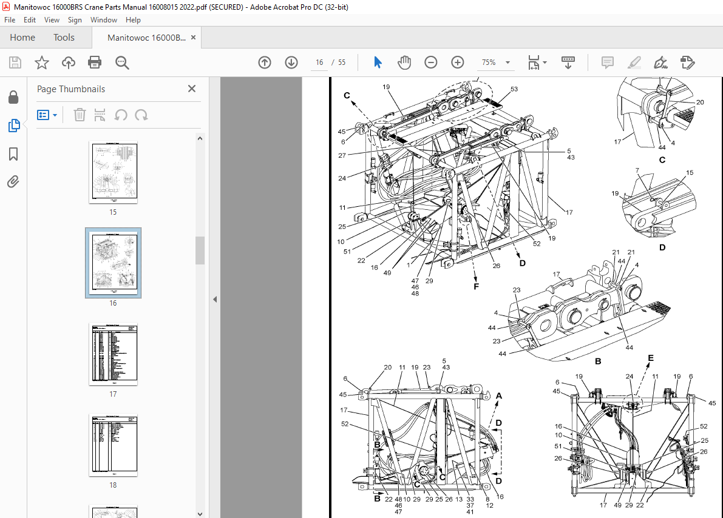
Task: Upload the file to cloud
Action: 69,62
